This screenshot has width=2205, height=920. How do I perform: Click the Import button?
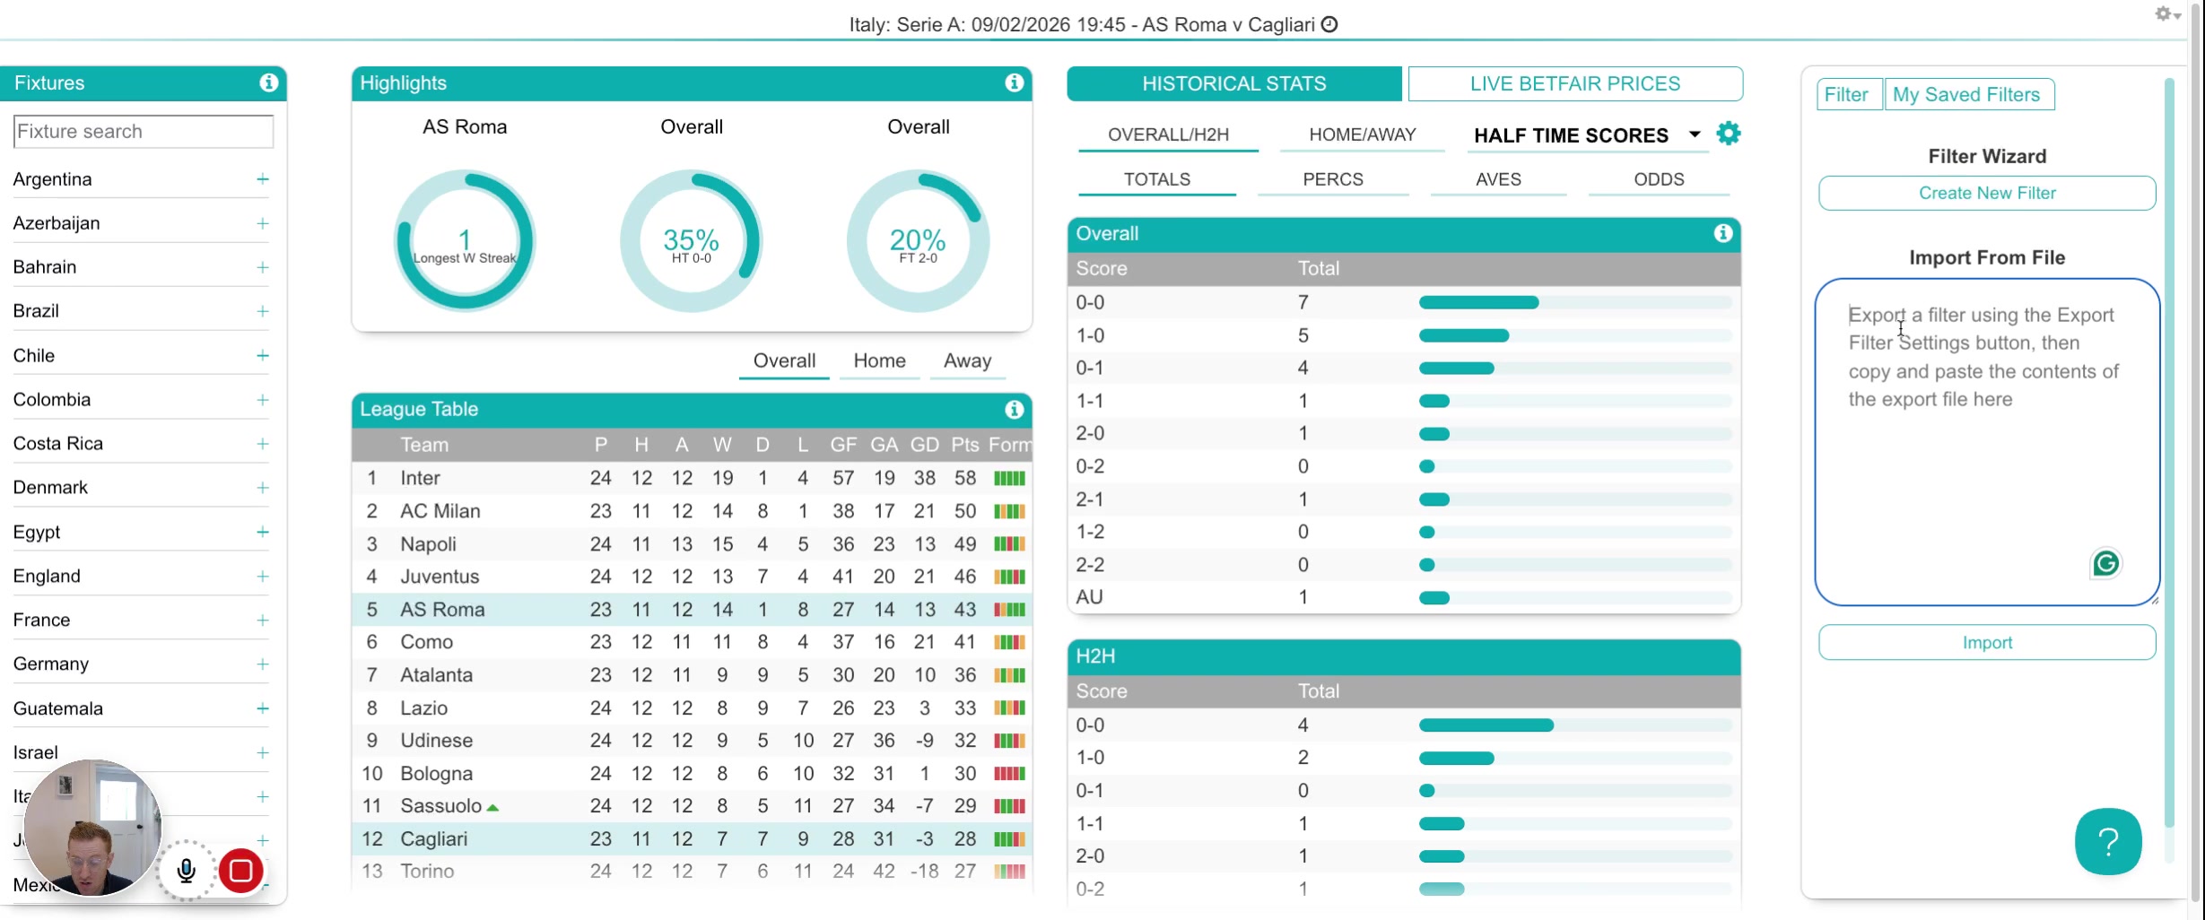coord(1987,643)
